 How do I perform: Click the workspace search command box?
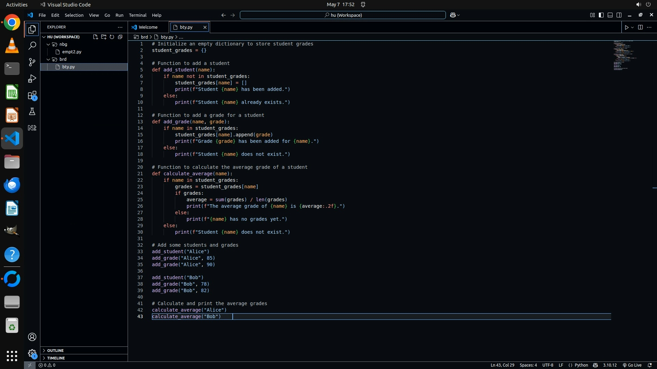click(x=343, y=15)
